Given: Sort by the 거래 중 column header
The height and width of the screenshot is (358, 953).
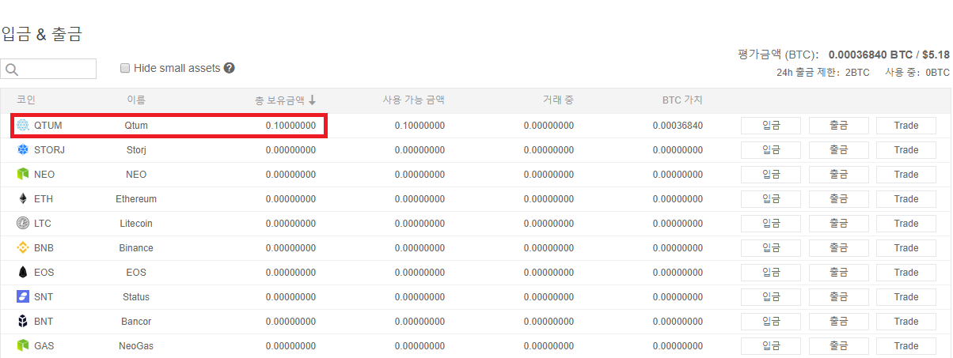Looking at the screenshot, I should (x=558, y=100).
